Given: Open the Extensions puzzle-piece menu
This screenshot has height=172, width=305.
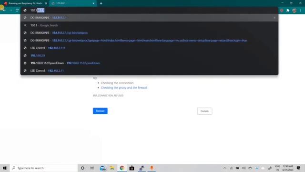Looking at the screenshot, I should [288, 11].
